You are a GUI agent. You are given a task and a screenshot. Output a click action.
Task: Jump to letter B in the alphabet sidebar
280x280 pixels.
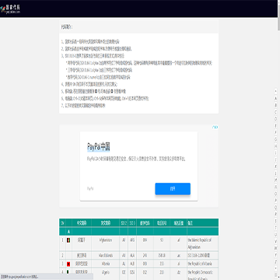(x=275, y=105)
